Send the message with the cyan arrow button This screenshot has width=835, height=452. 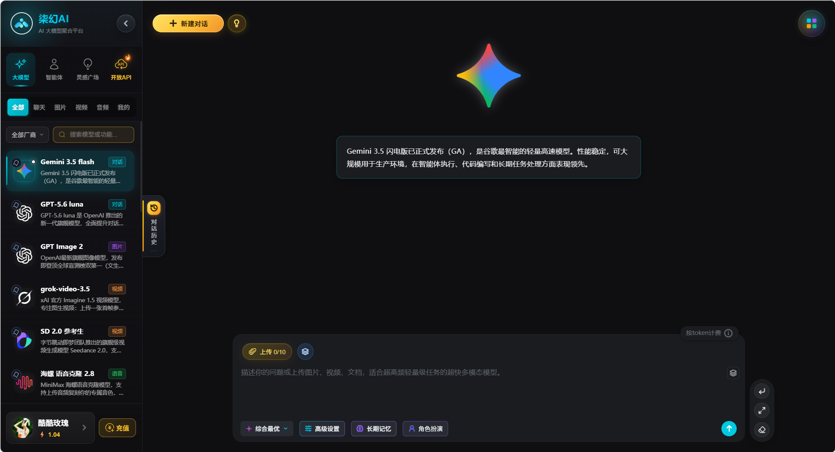tap(729, 428)
